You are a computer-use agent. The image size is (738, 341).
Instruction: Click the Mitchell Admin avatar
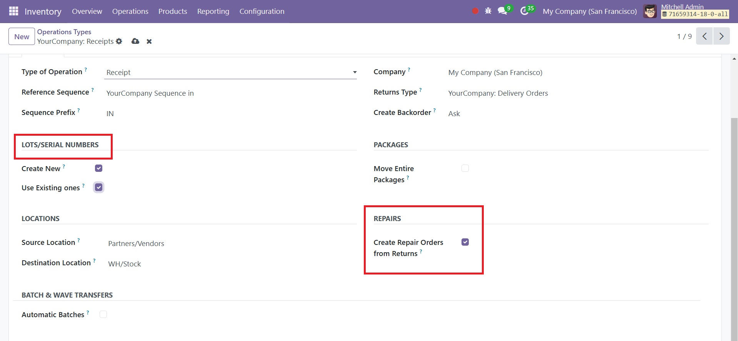tap(650, 11)
